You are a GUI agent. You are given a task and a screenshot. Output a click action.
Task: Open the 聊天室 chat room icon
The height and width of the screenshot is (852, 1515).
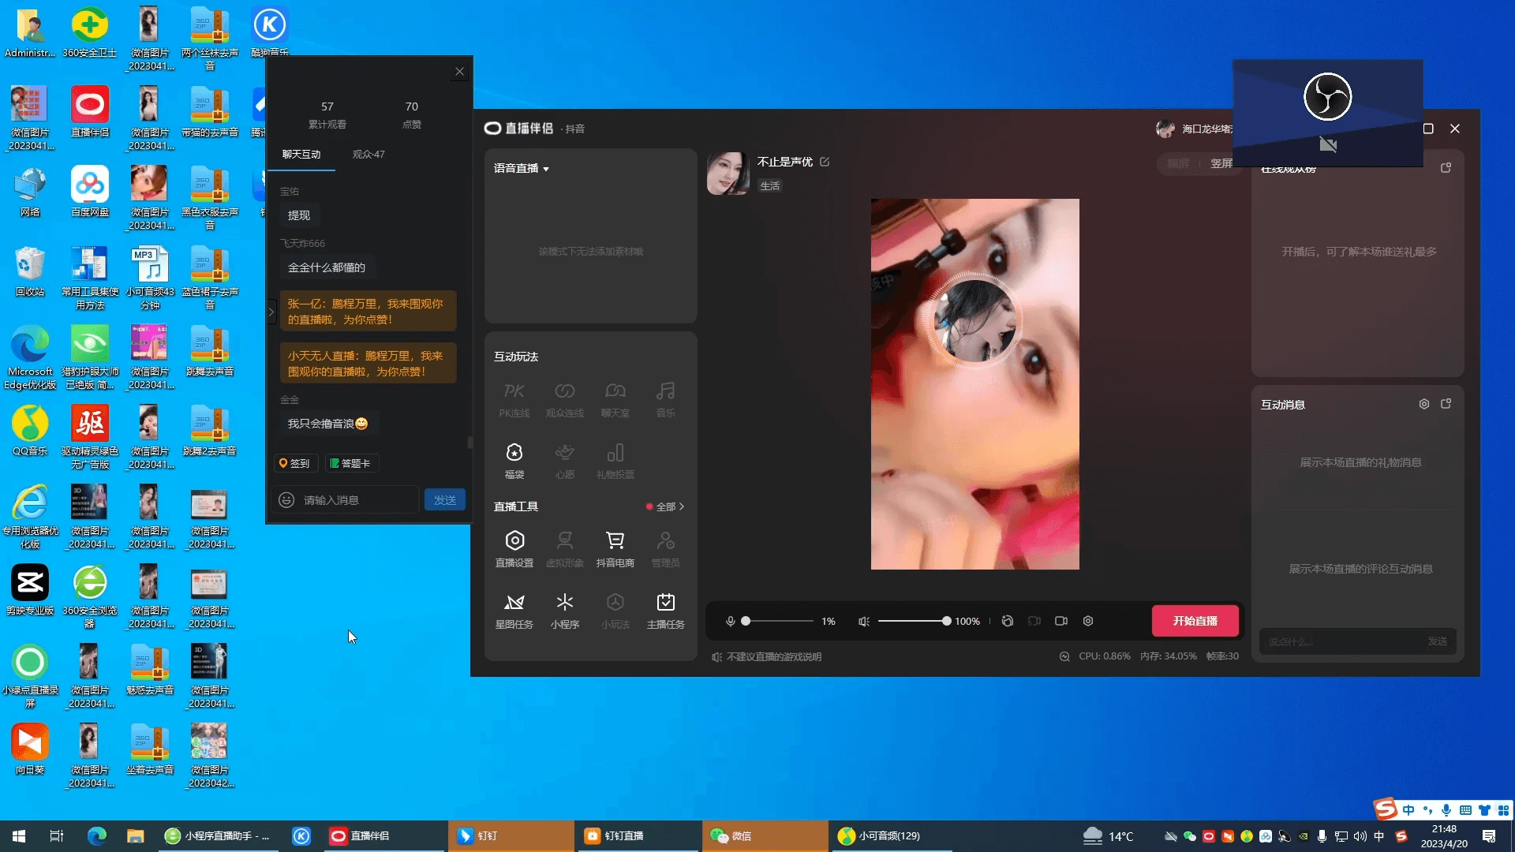[x=615, y=399]
